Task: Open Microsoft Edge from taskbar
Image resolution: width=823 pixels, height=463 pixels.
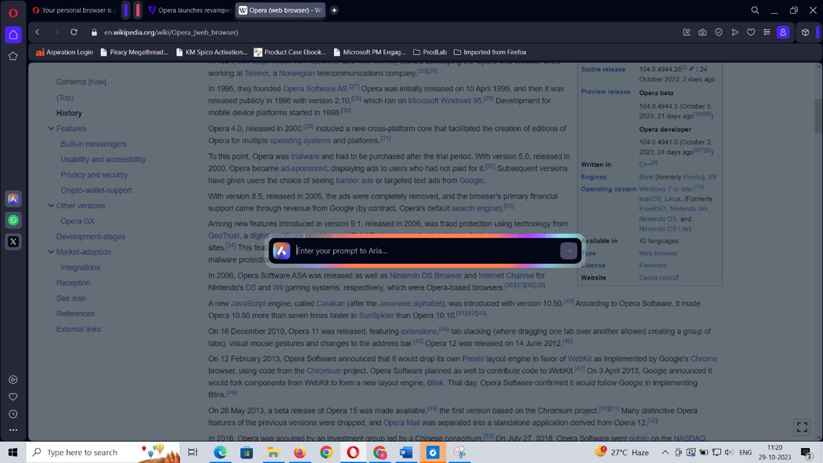Action: pyautogui.click(x=220, y=452)
